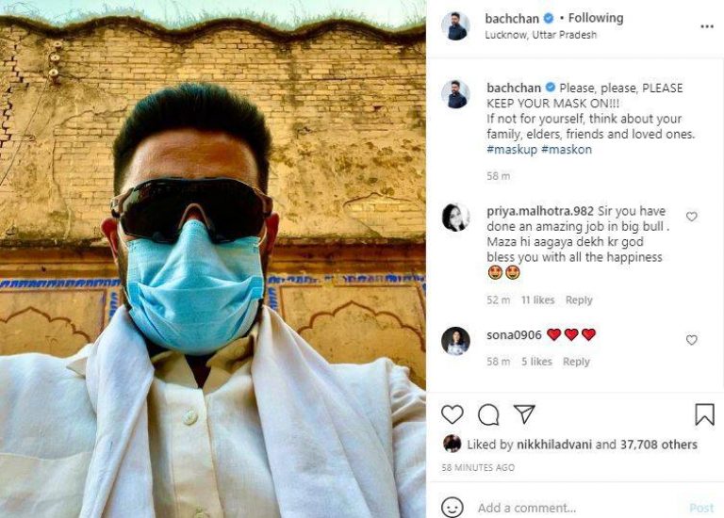Open emoji picker smiley icon

click(x=452, y=508)
